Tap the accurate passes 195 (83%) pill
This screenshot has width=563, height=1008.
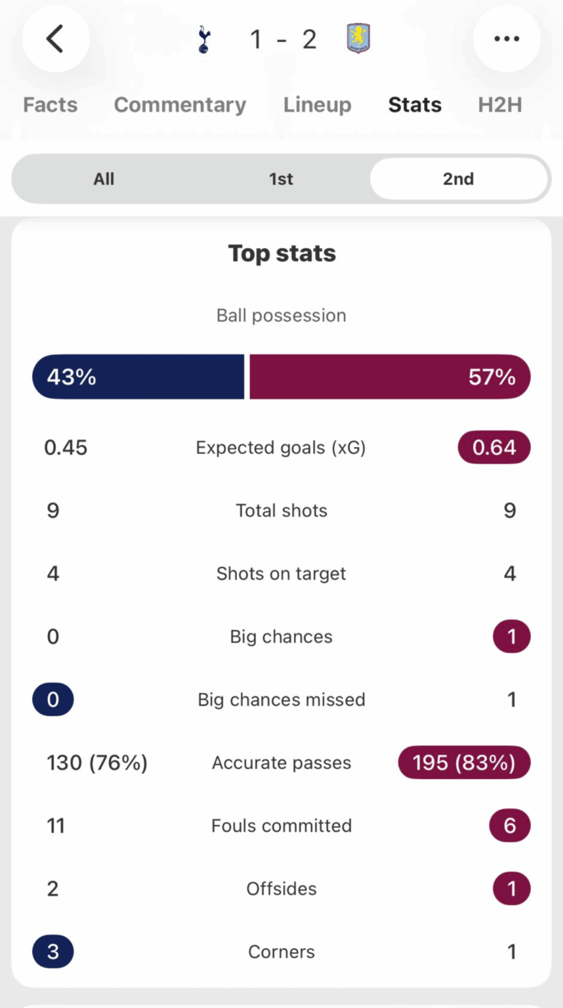click(x=463, y=763)
